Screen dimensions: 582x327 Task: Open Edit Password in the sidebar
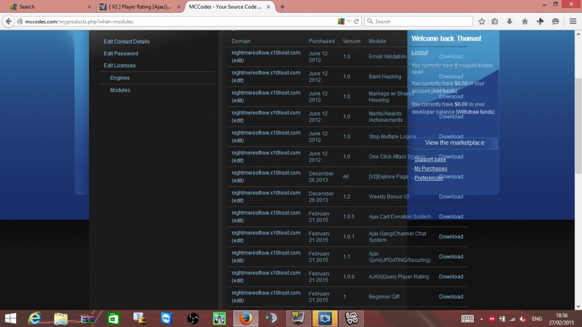121,53
